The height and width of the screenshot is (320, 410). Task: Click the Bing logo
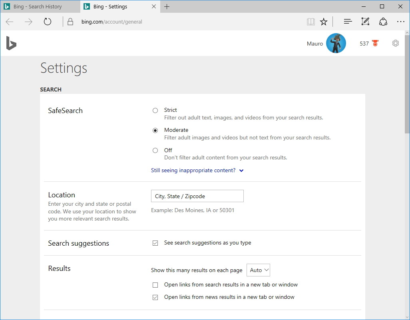click(x=11, y=43)
